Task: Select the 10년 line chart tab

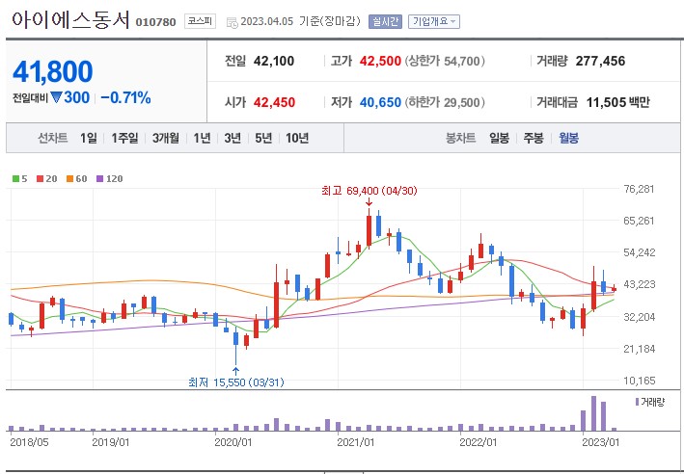Action: coord(297,138)
